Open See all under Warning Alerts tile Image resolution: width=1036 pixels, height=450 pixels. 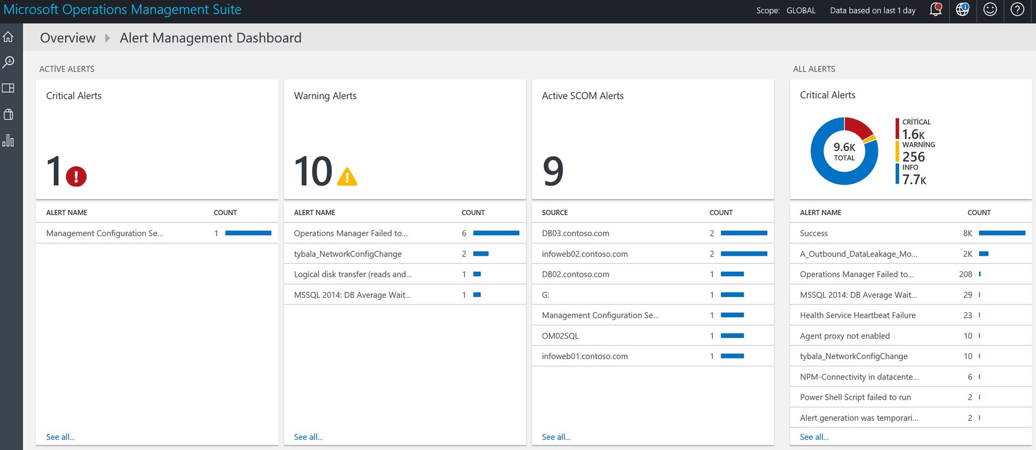308,437
